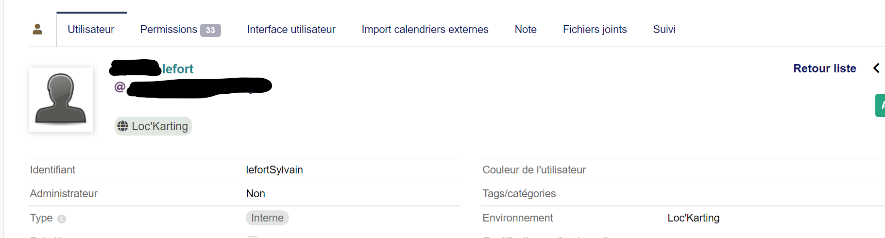Click the green button at right edge

pos(880,105)
